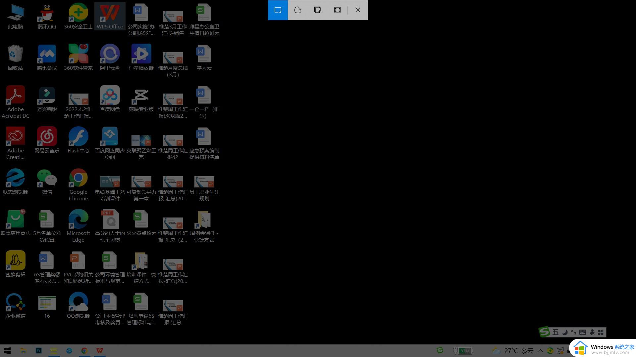Launch 网易云音乐
This screenshot has width=636, height=357.
(47, 140)
